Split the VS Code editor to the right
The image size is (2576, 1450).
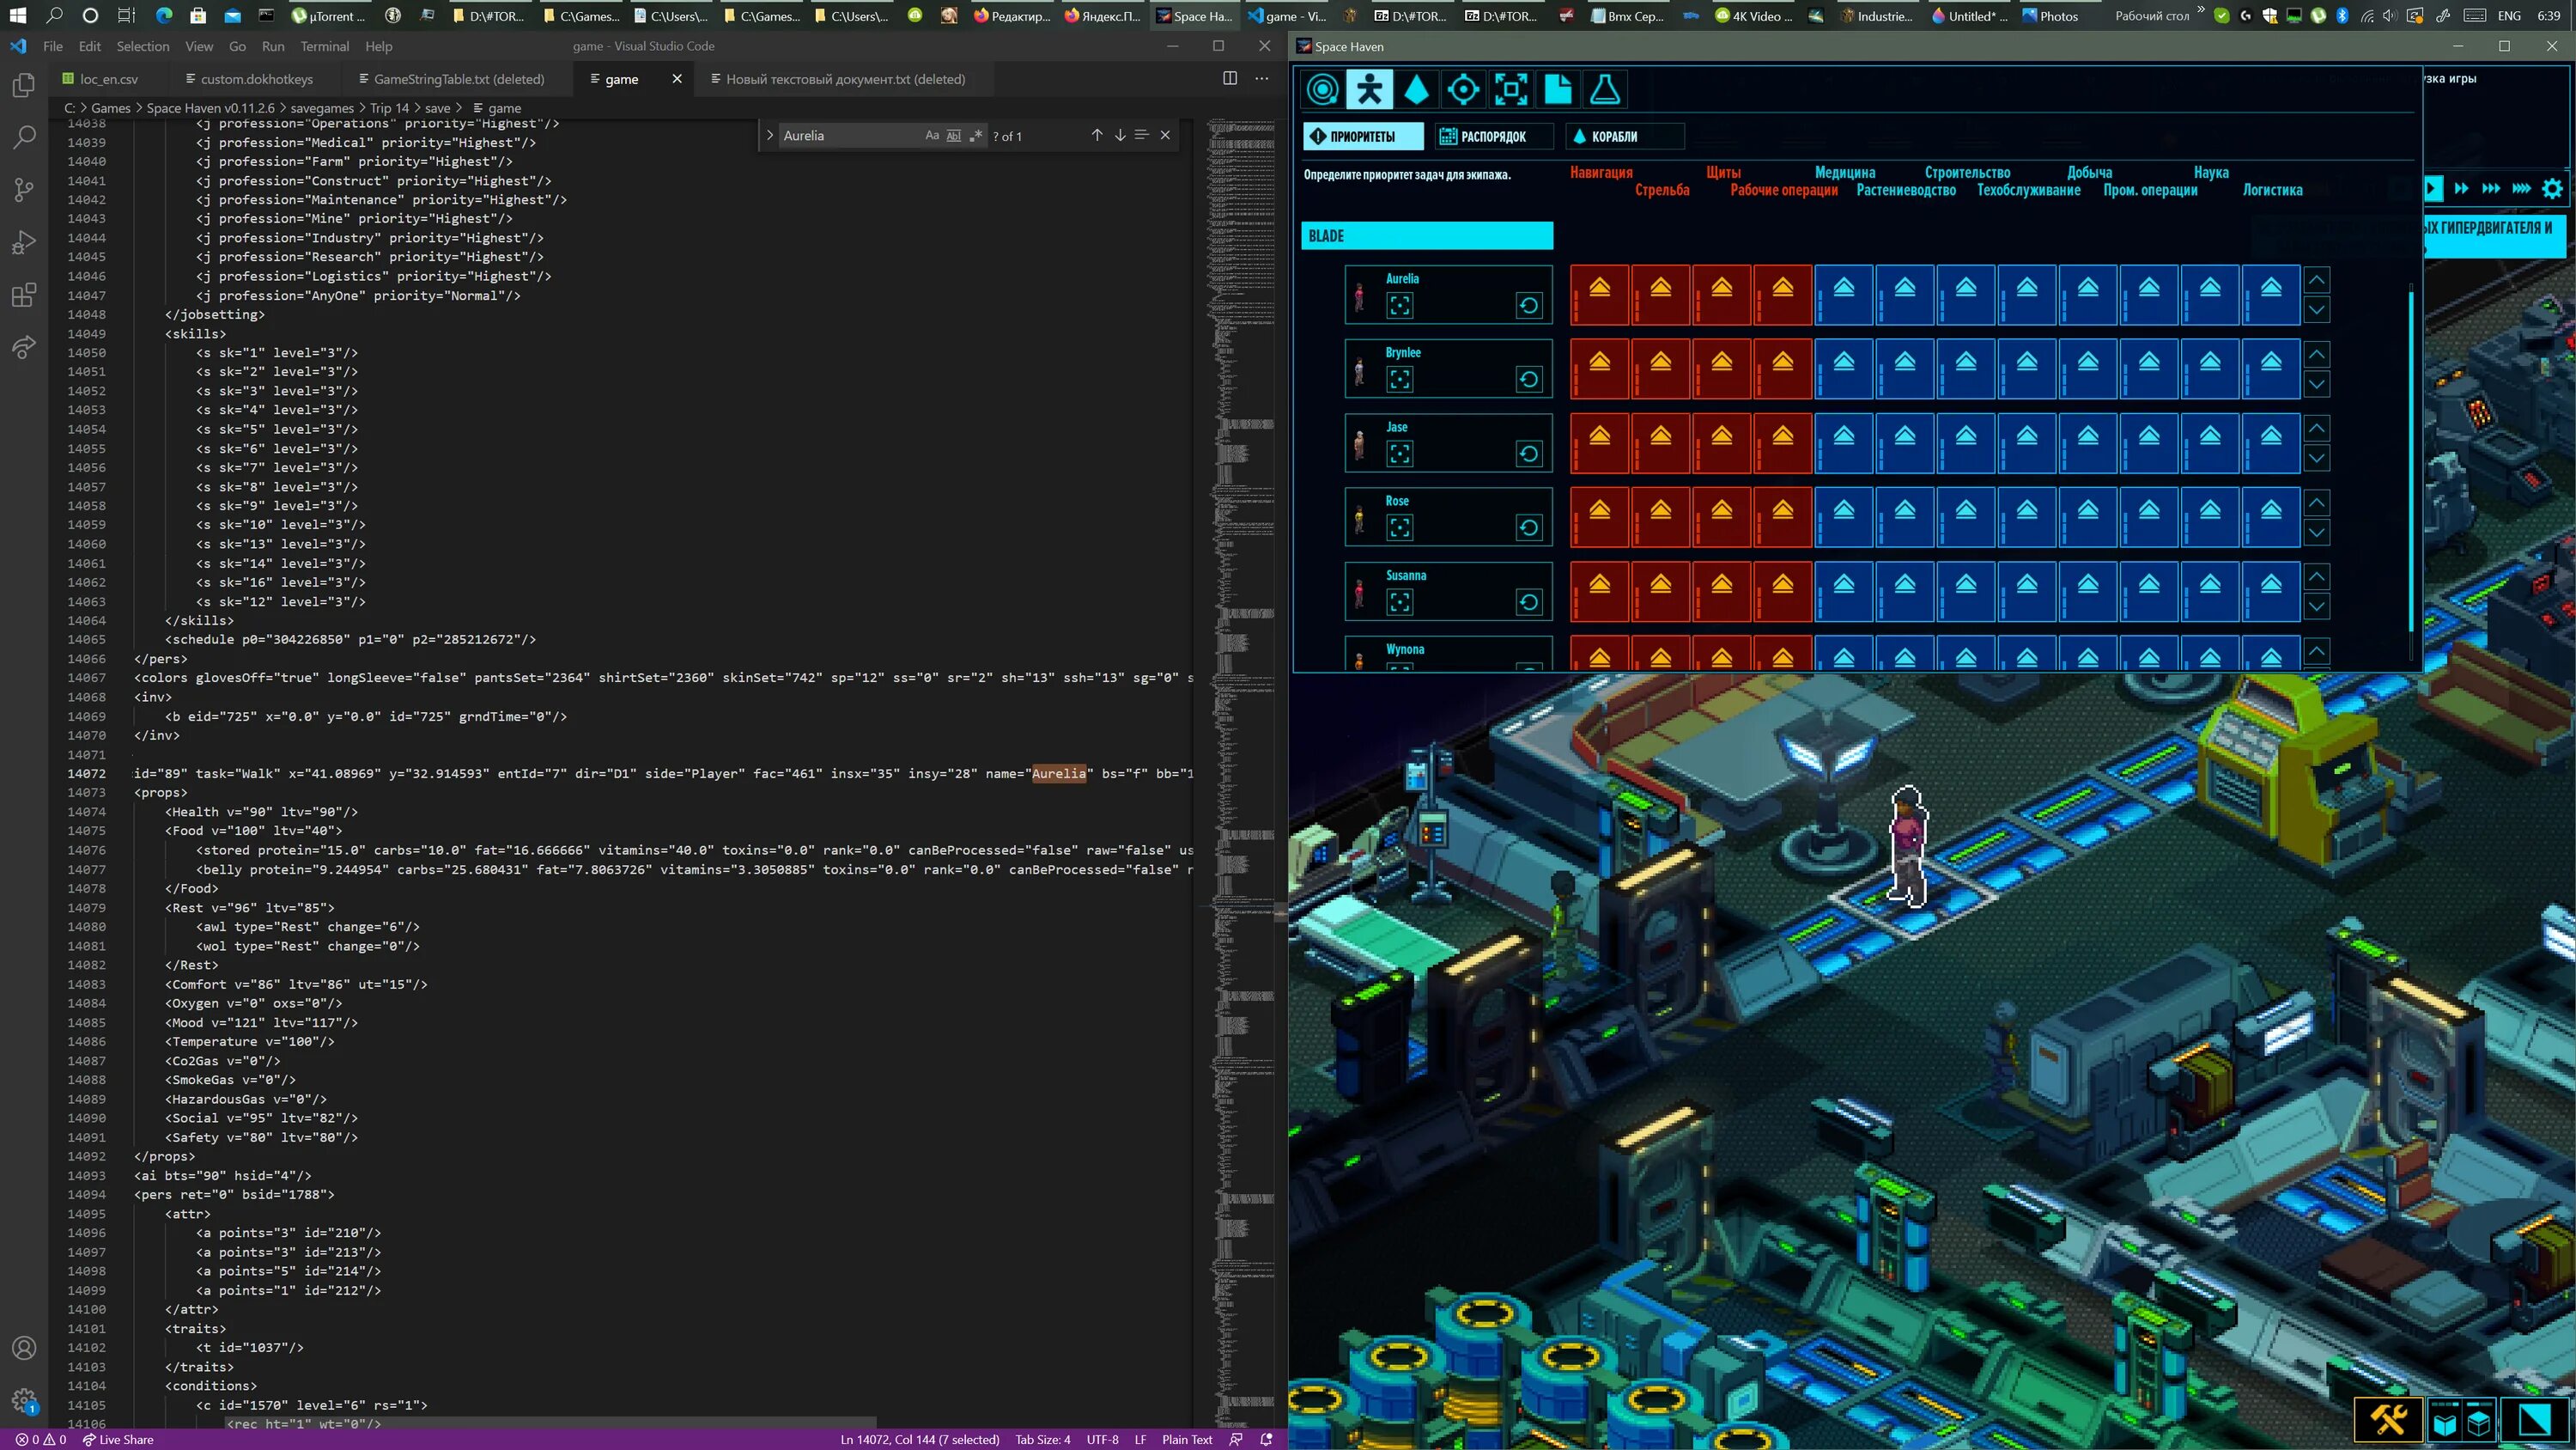1230,79
